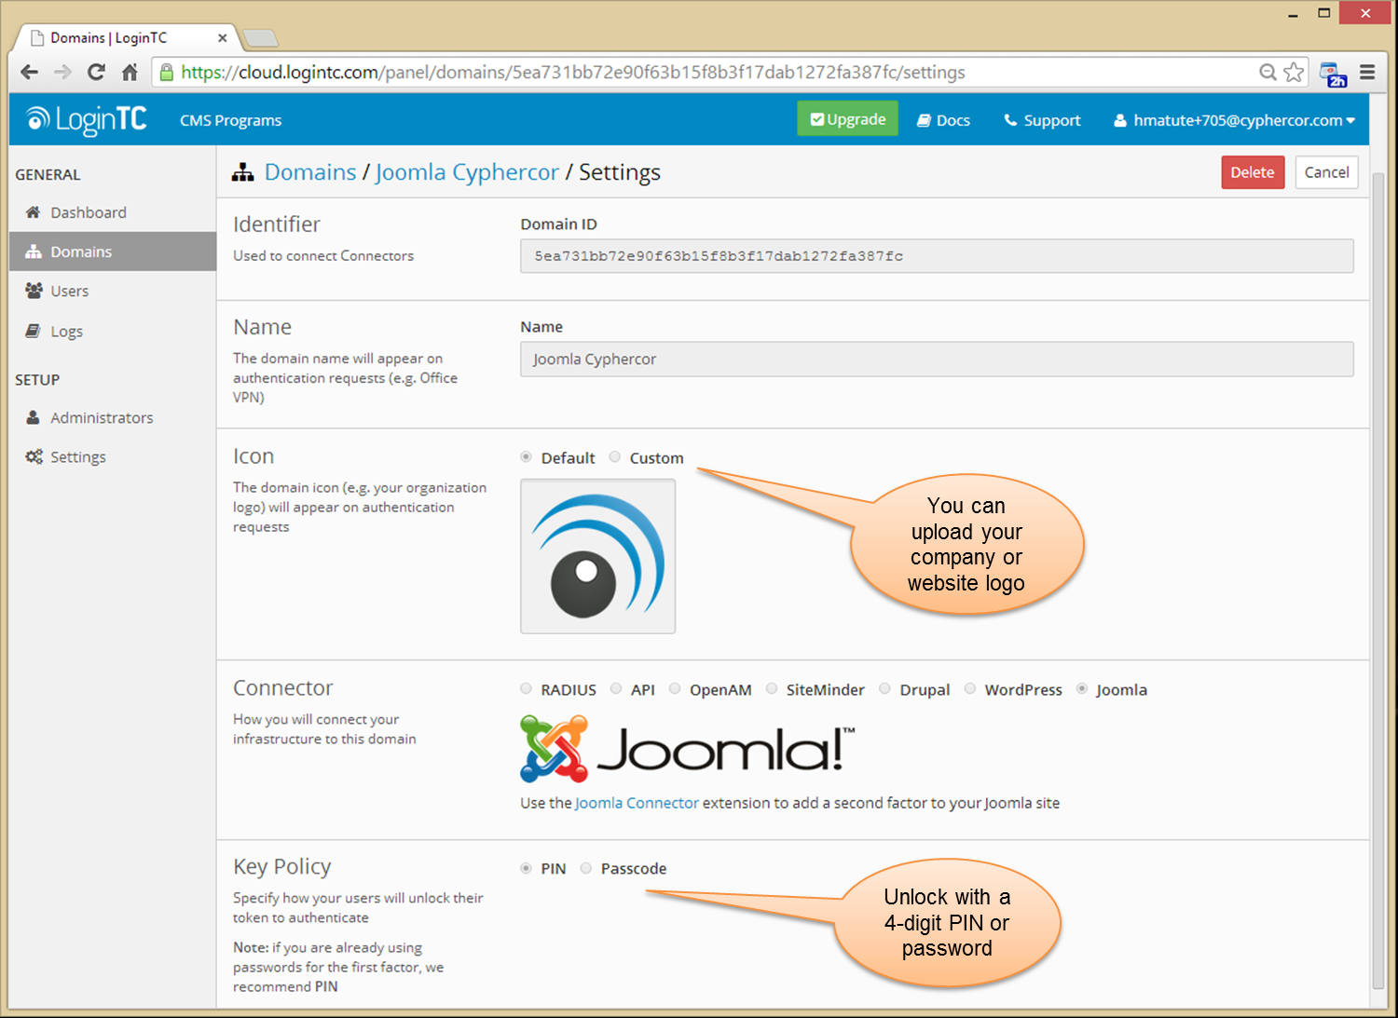This screenshot has height=1018, width=1398.
Task: Expand the hmatute+705@cyphercor.com account dropdown
Action: click(1235, 120)
